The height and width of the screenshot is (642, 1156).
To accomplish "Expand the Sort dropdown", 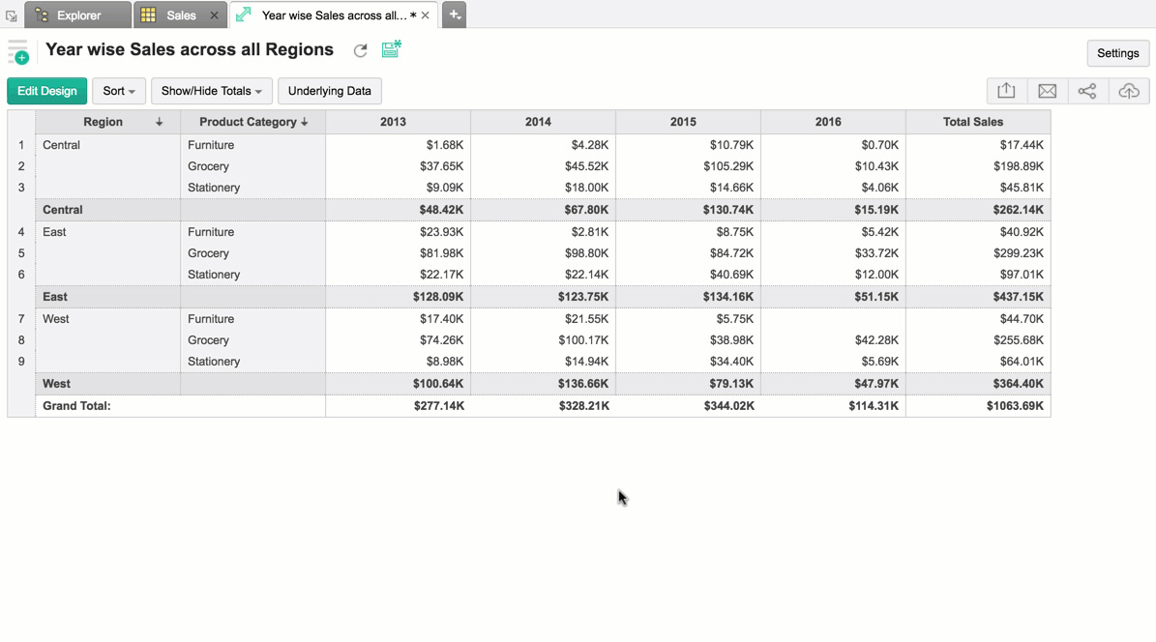I will pyautogui.click(x=119, y=91).
